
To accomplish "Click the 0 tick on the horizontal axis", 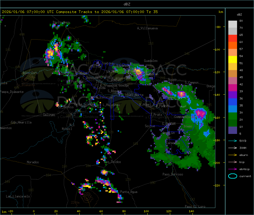I will (x=34, y=211).
